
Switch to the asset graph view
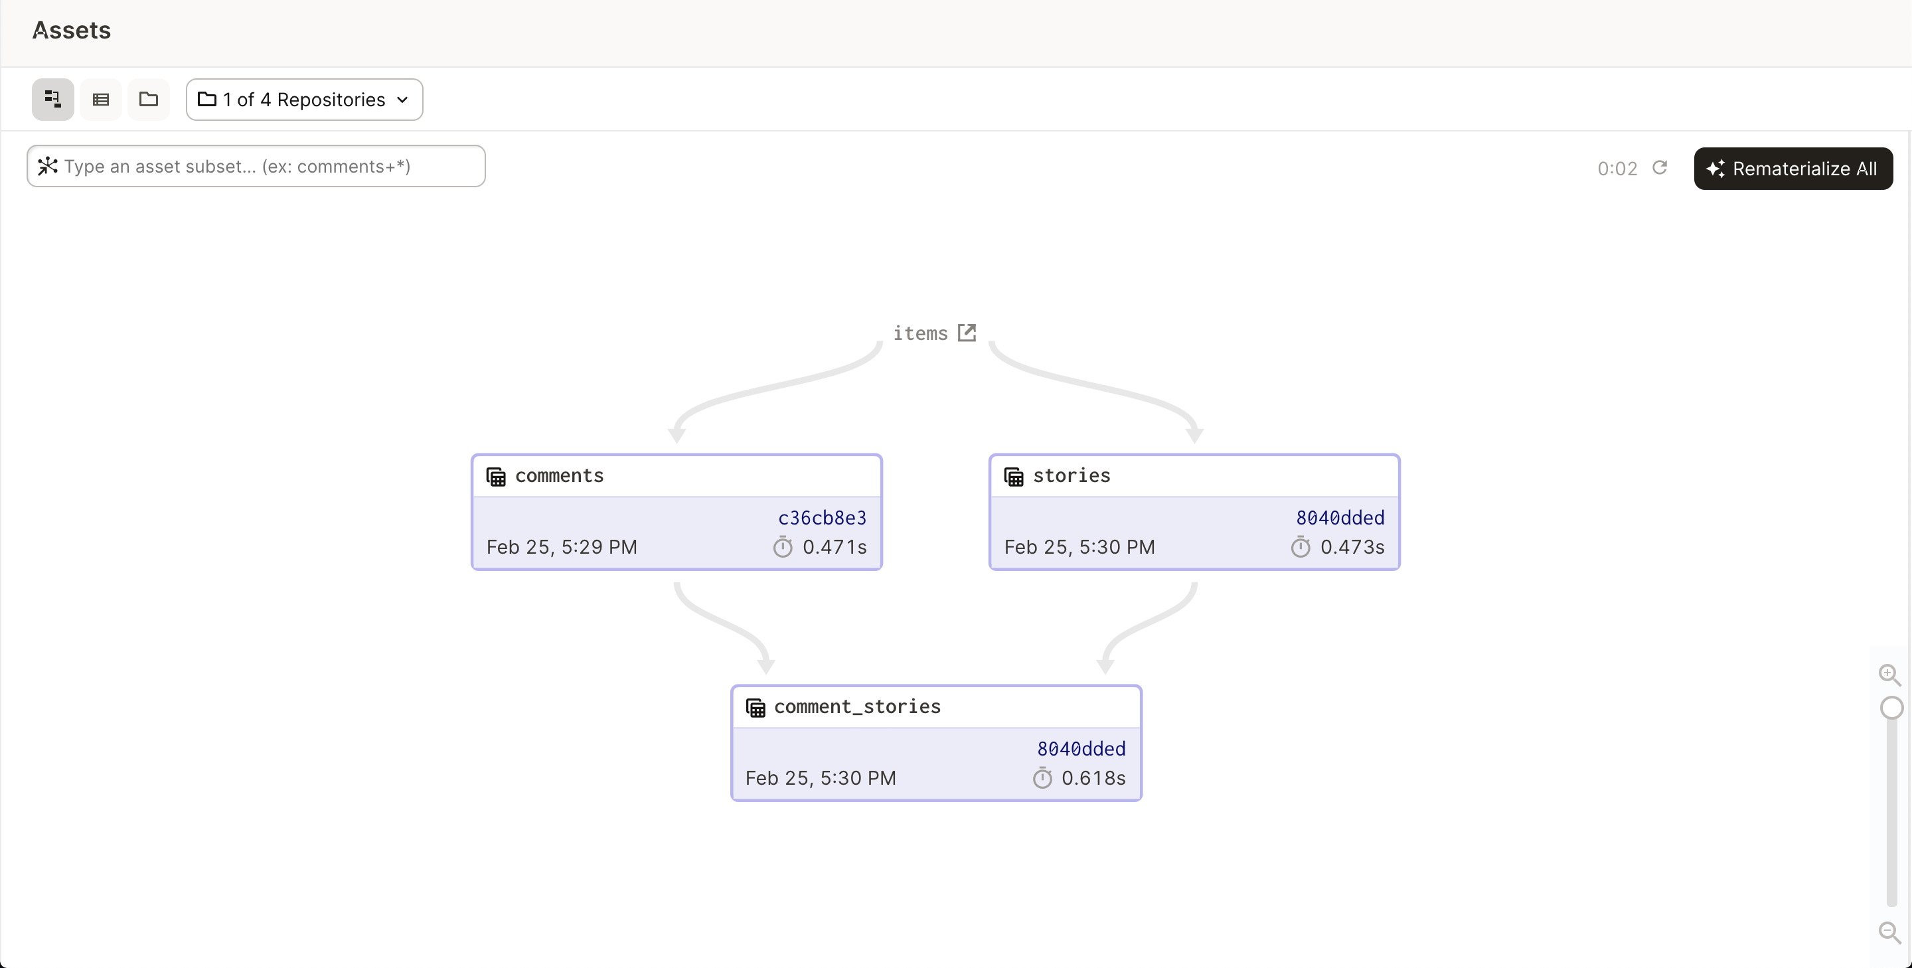52,100
